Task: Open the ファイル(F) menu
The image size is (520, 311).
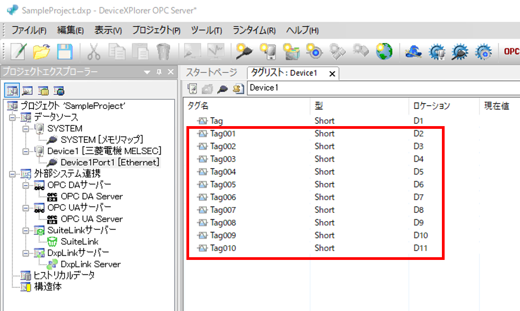Action: [29, 30]
